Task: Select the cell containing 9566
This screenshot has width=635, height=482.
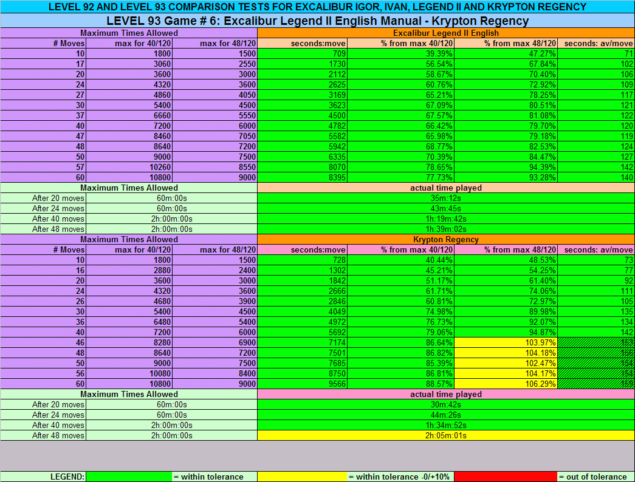Action: point(302,384)
